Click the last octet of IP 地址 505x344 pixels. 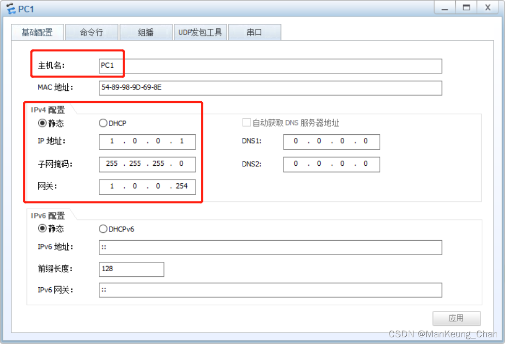click(x=182, y=141)
